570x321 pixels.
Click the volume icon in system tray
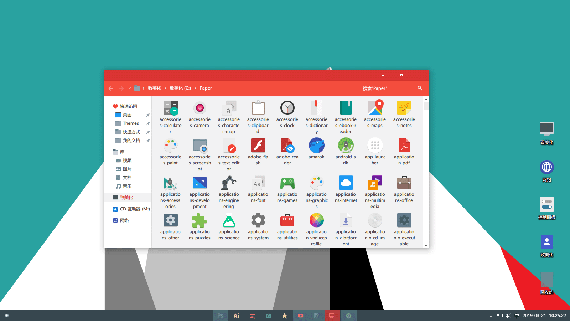click(508, 316)
